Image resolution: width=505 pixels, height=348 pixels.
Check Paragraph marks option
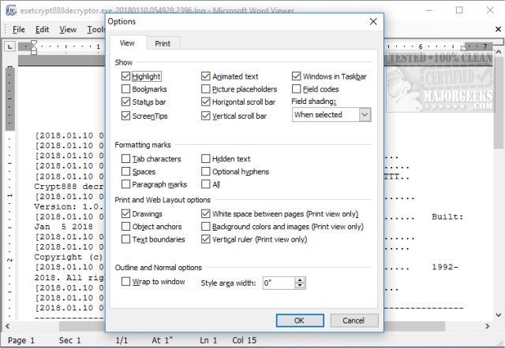tap(125, 184)
